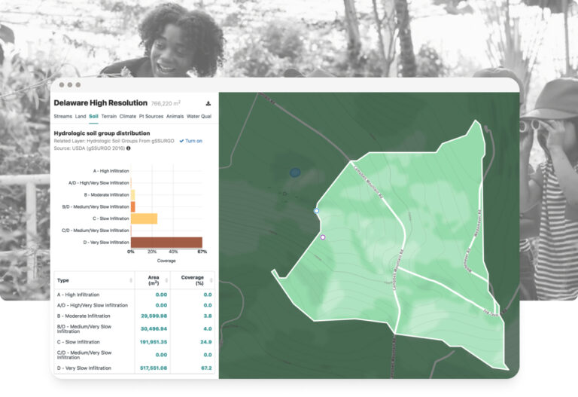Open the Water Qual tab
This screenshot has width=578, height=397.
[199, 117]
